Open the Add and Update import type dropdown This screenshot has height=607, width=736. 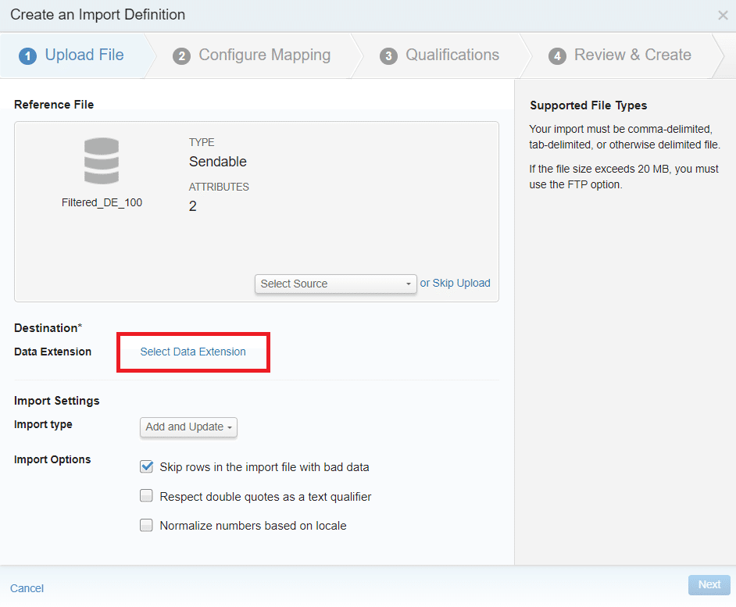(x=189, y=427)
